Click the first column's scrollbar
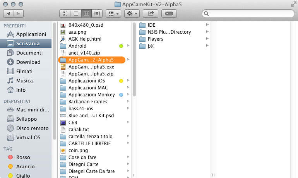 [x=134, y=59]
